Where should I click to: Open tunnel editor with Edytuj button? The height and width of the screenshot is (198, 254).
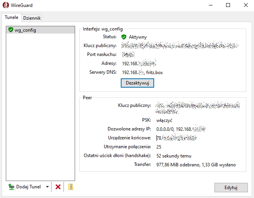(231, 187)
